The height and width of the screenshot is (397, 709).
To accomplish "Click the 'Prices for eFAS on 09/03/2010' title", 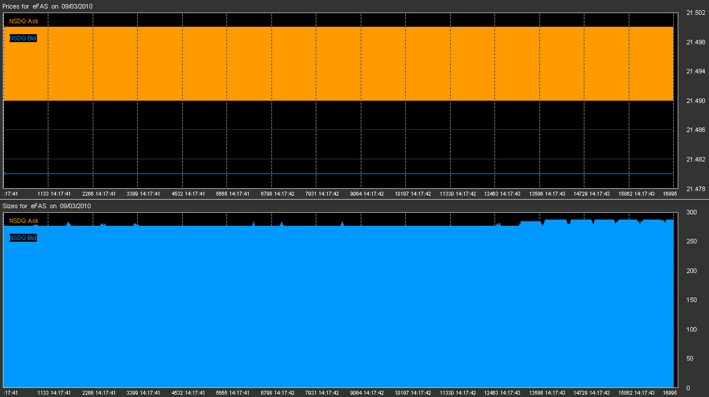I will click(48, 6).
